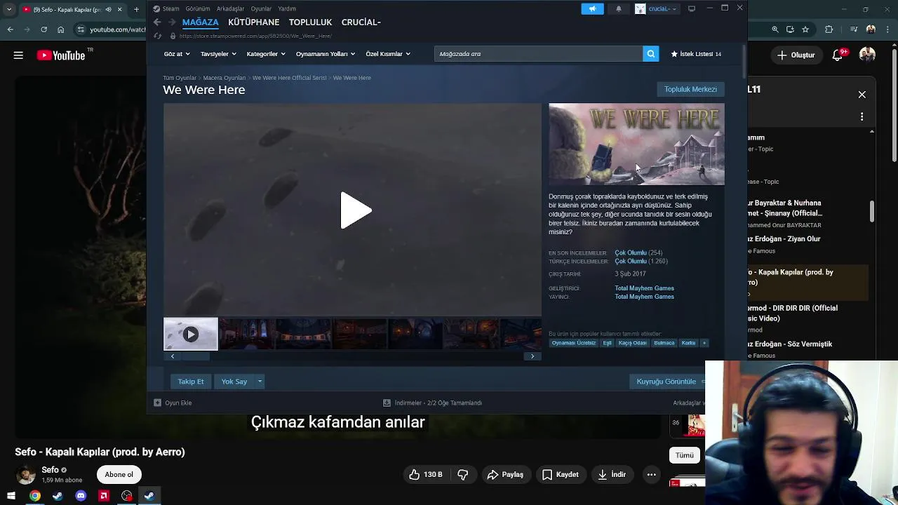Image resolution: width=898 pixels, height=505 pixels.
Task: Click the Steam store search magnifier button
Action: [651, 54]
